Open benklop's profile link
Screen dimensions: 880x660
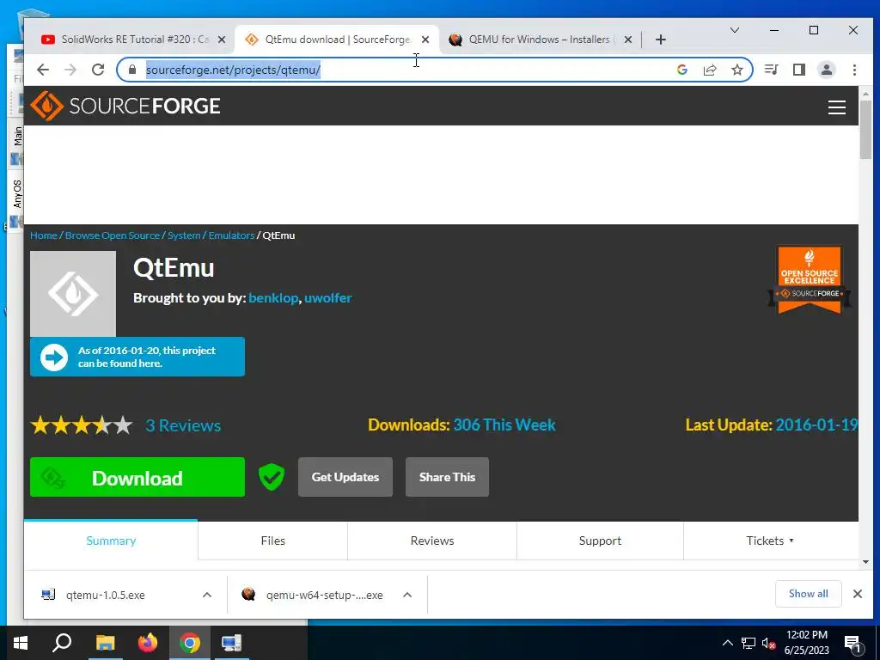[x=272, y=298]
